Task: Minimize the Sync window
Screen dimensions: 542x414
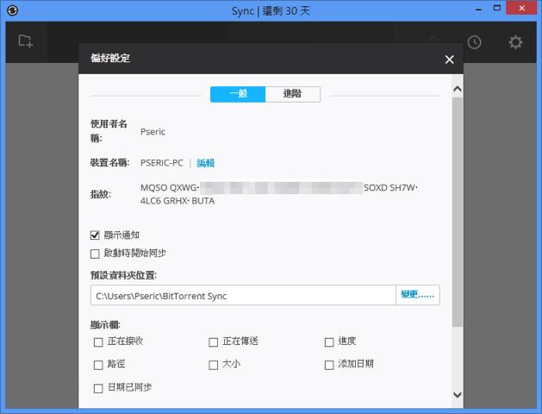Action: 478,9
